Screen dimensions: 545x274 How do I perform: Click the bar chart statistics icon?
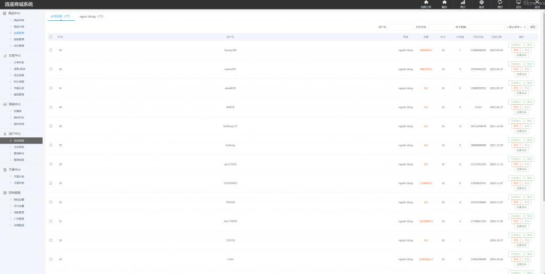click(463, 3)
